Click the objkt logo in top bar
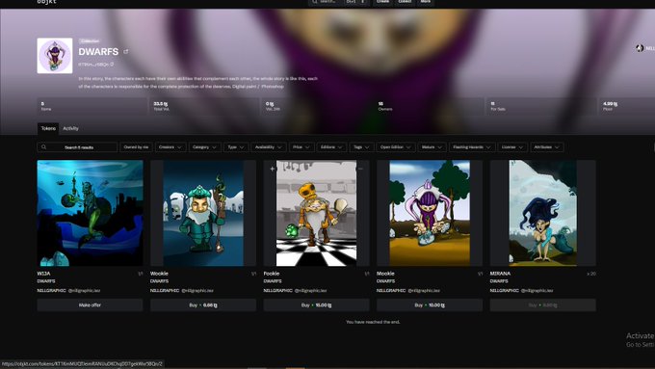655x369 pixels. click(x=46, y=2)
